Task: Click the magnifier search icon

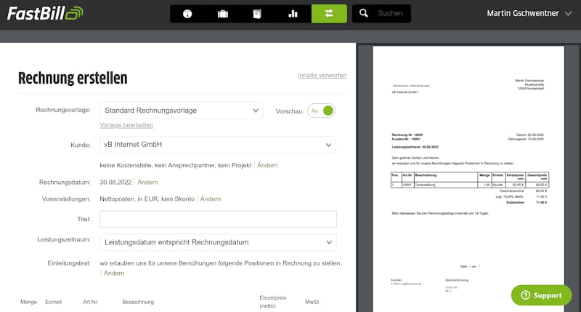Action: pyautogui.click(x=364, y=13)
